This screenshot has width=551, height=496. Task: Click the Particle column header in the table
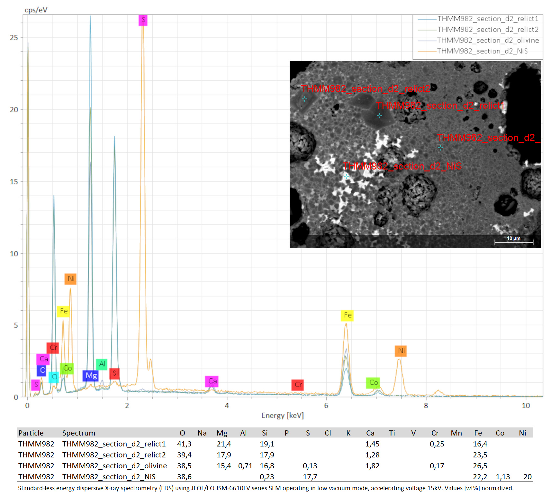point(31,433)
